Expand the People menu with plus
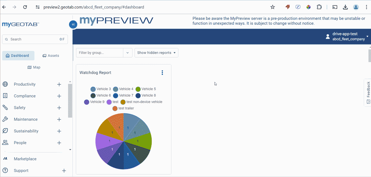 tap(59, 143)
